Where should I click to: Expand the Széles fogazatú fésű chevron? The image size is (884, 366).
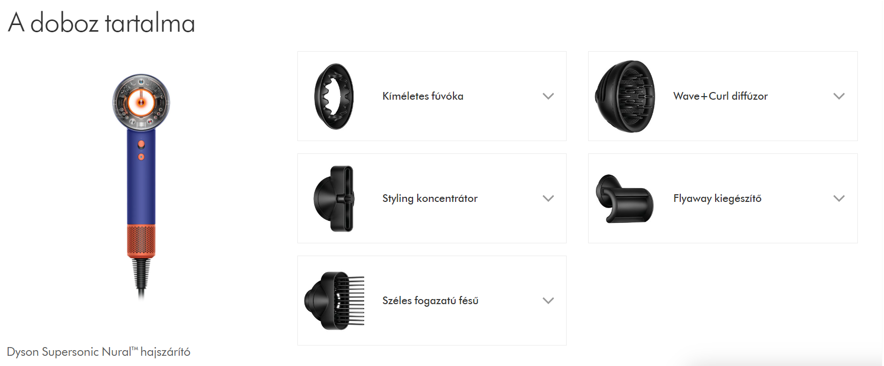pos(548,301)
